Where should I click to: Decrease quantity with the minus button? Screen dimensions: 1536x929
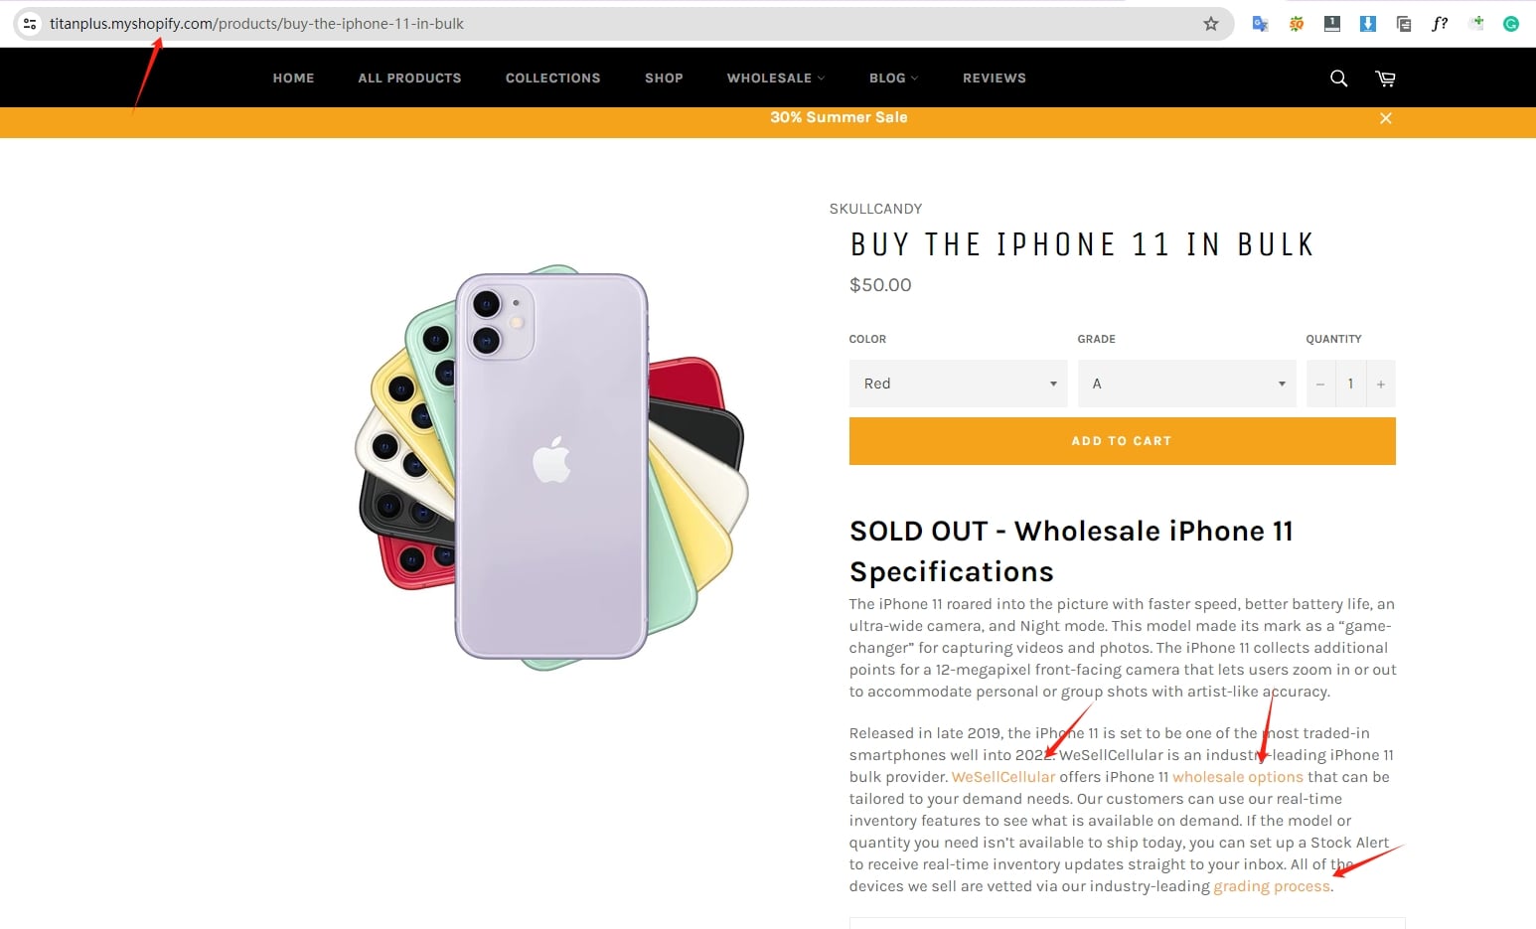click(x=1320, y=385)
